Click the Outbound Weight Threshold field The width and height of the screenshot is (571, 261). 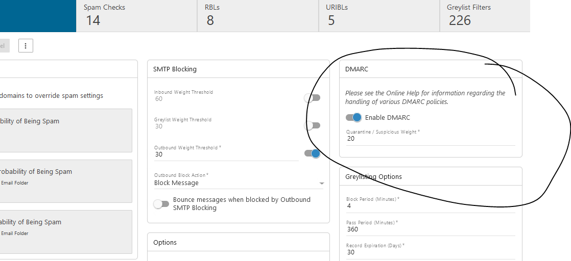(x=226, y=154)
